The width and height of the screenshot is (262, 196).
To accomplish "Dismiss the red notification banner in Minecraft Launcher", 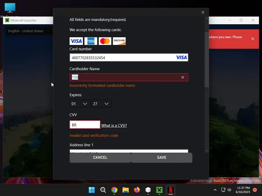I will click(x=253, y=39).
